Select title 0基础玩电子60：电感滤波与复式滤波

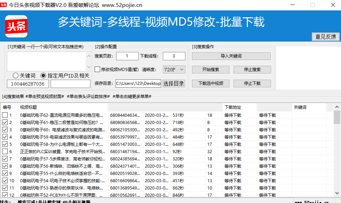(63, 130)
